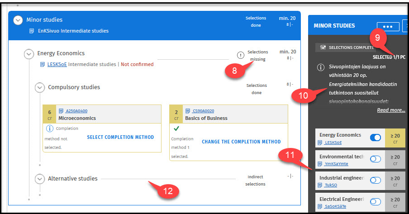409x214 pixels.
Task: Switch on the Electrical Engineering toggle
Action: [x=375, y=202]
